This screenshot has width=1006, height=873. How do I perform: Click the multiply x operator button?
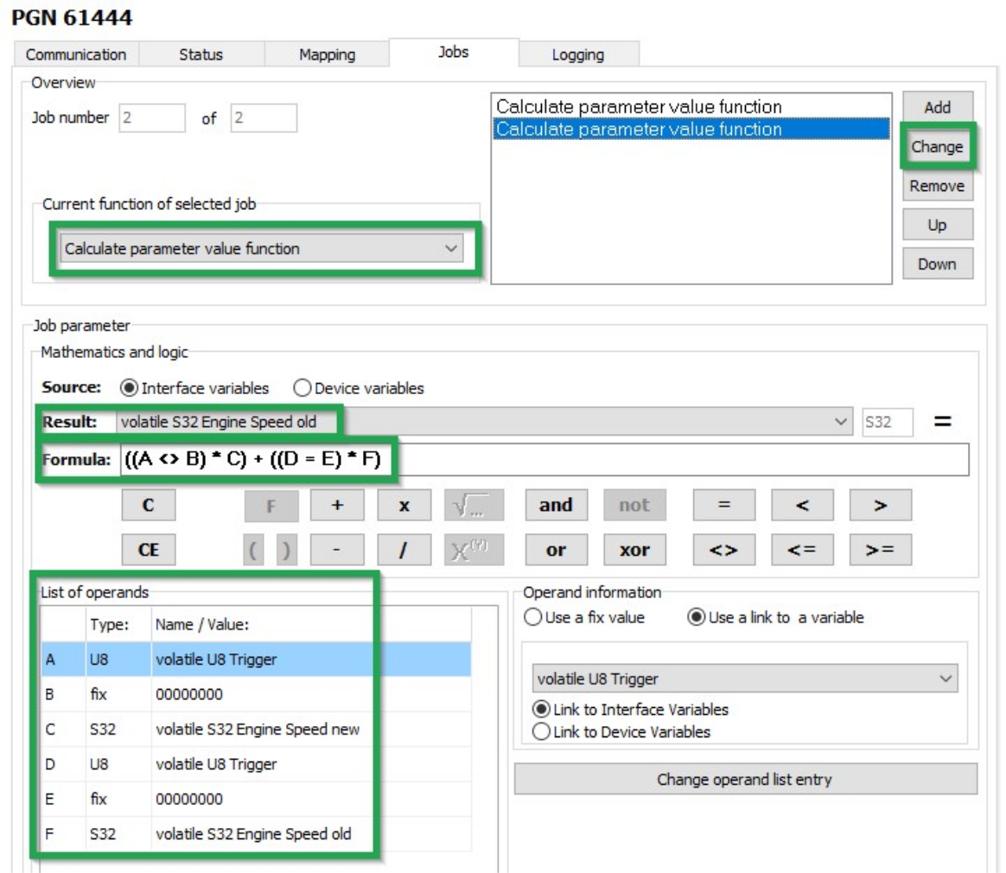tap(403, 506)
